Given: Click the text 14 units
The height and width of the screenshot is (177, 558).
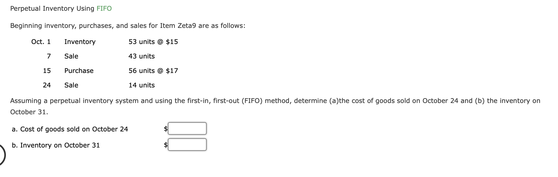Looking at the screenshot, I should tap(142, 85).
